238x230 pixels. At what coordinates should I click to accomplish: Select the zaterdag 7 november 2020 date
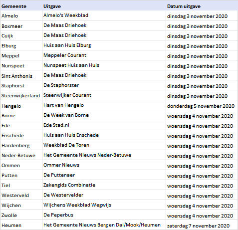(x=198, y=226)
